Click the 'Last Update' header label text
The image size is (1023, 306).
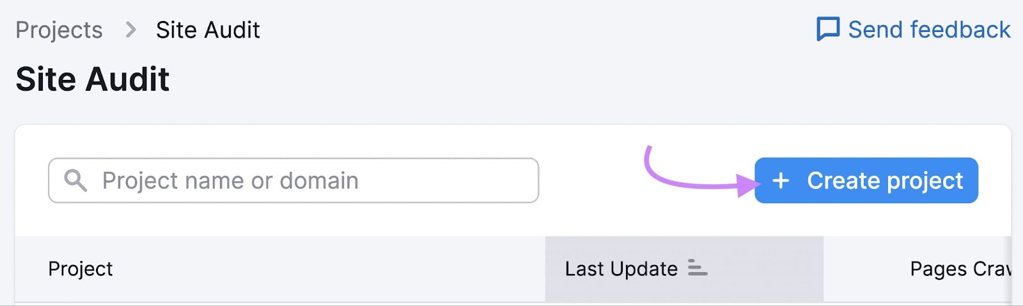pyautogui.click(x=621, y=269)
